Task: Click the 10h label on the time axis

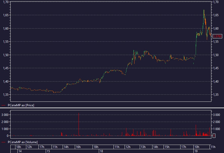Action: coord(197,147)
